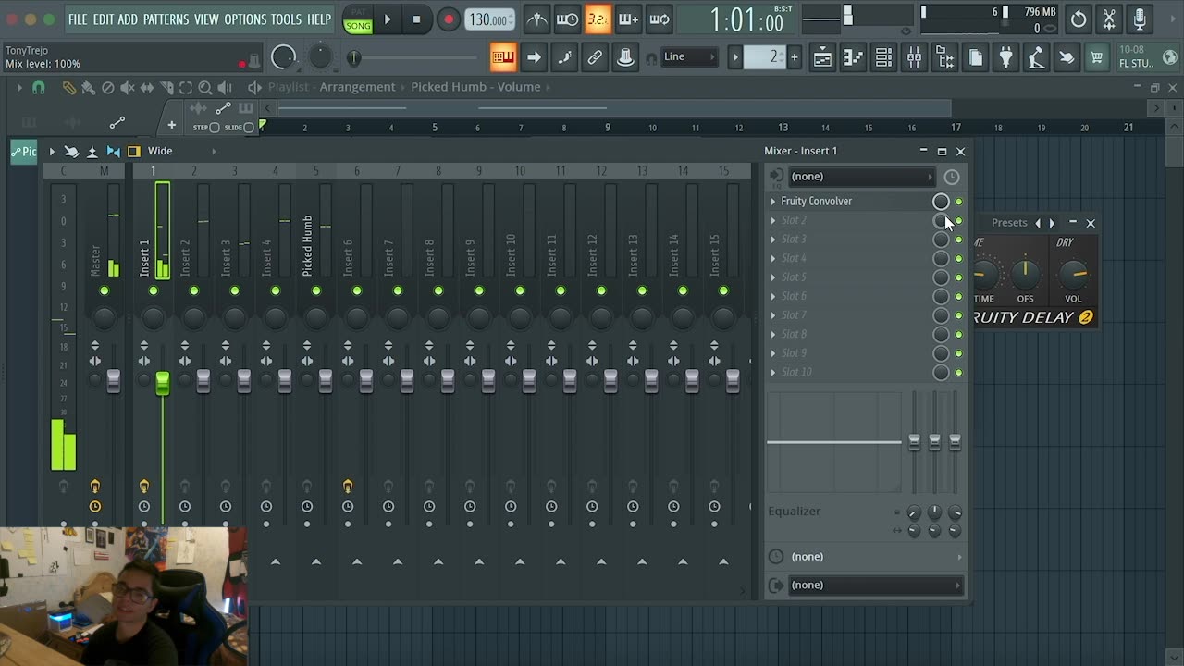Open the Browser/plugin picker icon
The height and width of the screenshot is (666, 1184).
[944, 58]
